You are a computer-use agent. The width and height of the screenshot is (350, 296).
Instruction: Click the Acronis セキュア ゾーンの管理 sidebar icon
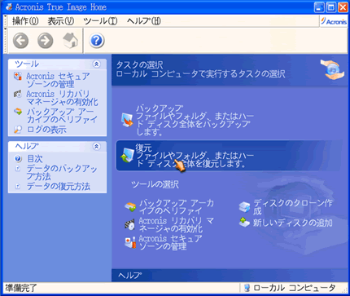coord(18,77)
